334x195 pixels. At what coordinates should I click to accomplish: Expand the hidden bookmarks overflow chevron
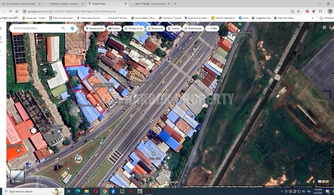[x=313, y=18]
